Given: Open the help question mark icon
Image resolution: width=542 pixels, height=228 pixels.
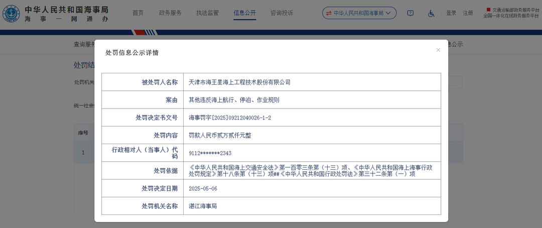Looking at the screenshot, I should pyautogui.click(x=410, y=13).
